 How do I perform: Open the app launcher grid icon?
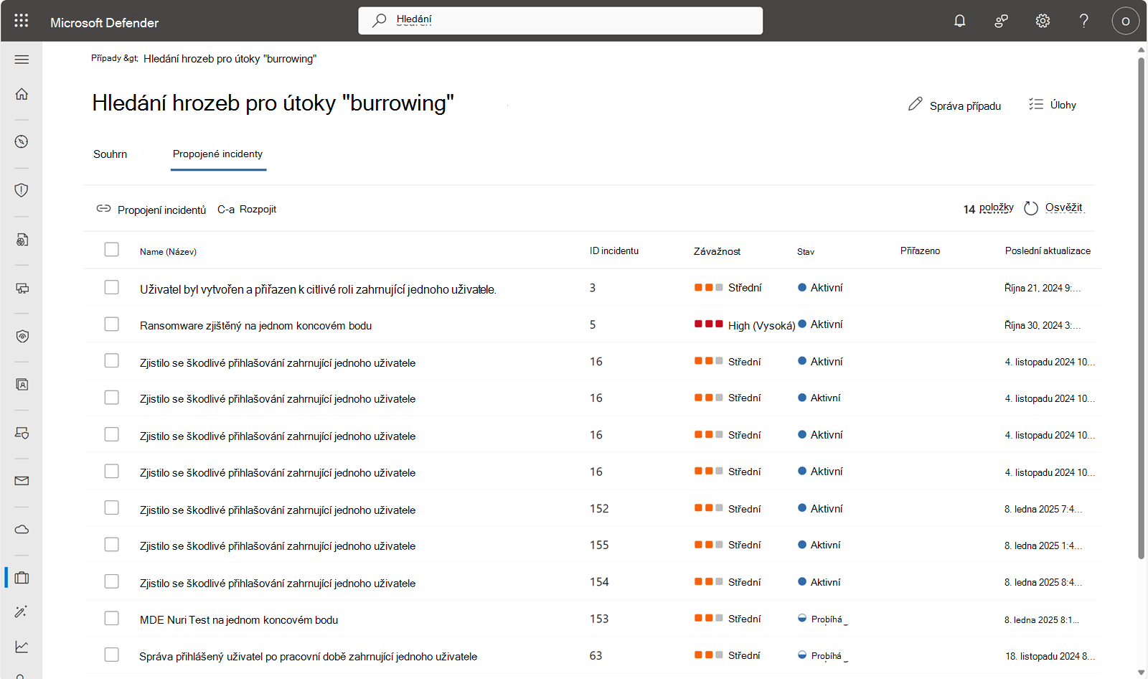click(22, 21)
